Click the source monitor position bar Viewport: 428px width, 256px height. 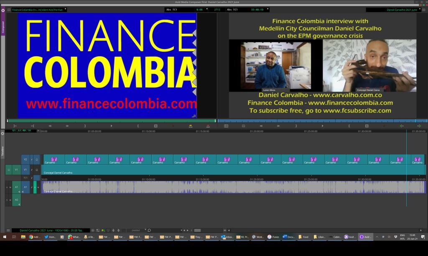111,120
